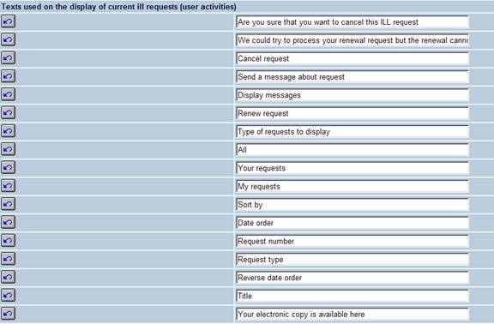
Task: Restore default for 'Renew request' text
Action: coord(8,113)
